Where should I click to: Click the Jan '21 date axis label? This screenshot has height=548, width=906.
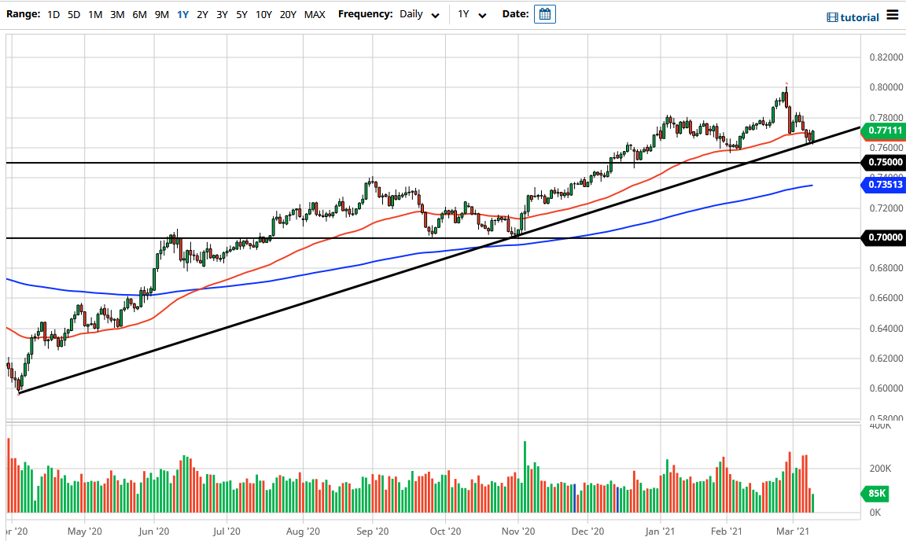(x=661, y=531)
